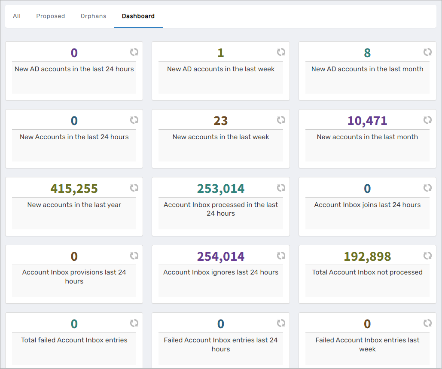Refresh the Account Inbox joins last 24 hours card
442x369 pixels.
pyautogui.click(x=427, y=187)
